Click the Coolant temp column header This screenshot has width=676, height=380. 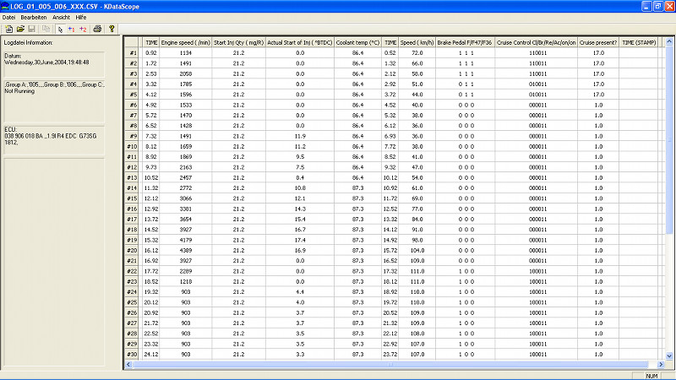(357, 42)
